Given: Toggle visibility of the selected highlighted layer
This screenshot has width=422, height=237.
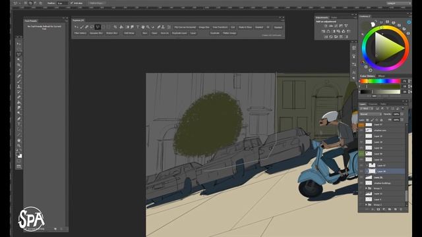Looking at the screenshot, I should pyautogui.click(x=361, y=171).
